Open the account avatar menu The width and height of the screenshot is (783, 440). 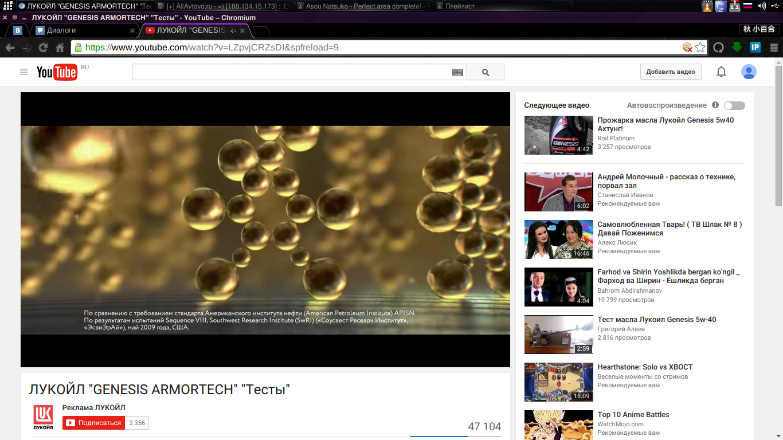(x=749, y=72)
